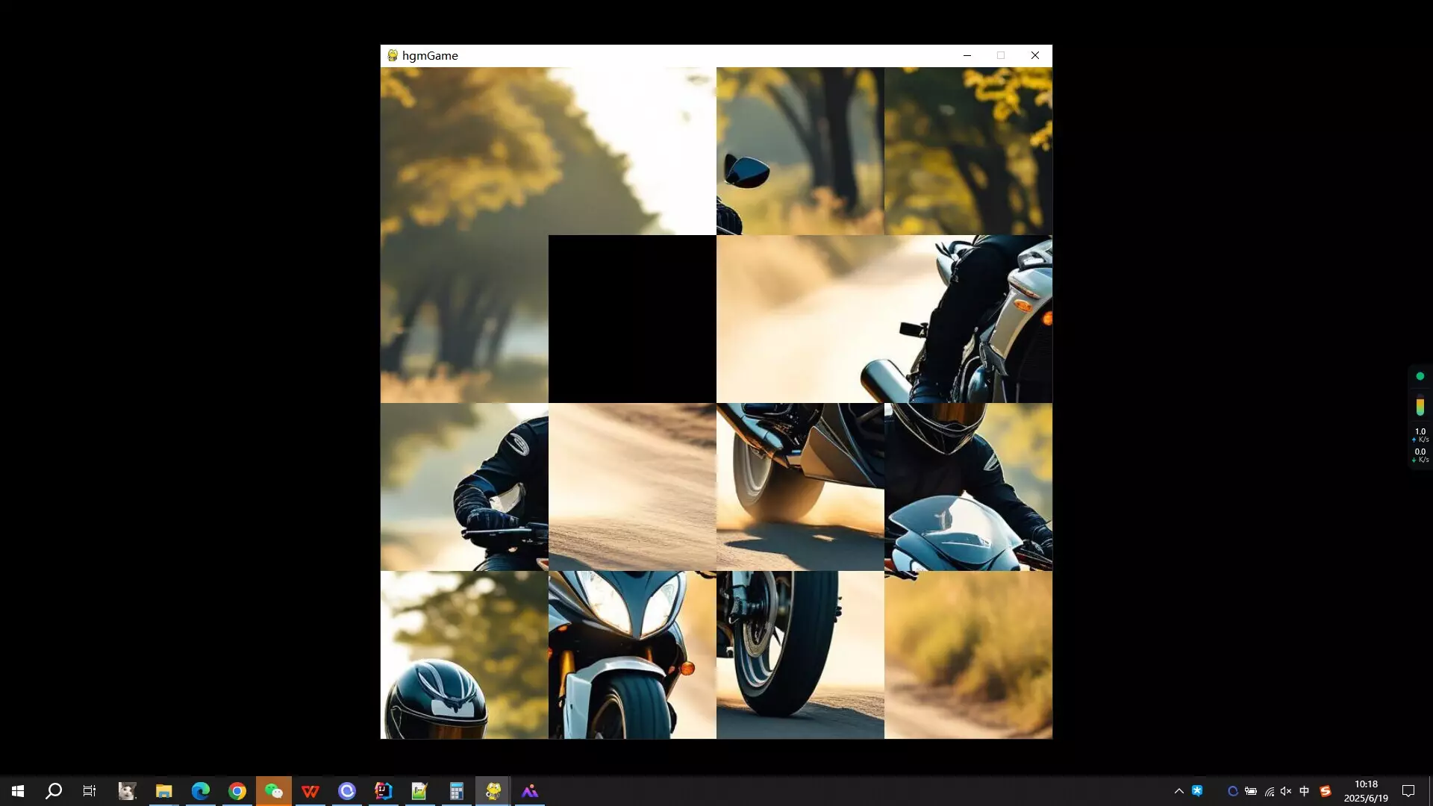Open the notification center
1433x806 pixels.
pos(1409,791)
